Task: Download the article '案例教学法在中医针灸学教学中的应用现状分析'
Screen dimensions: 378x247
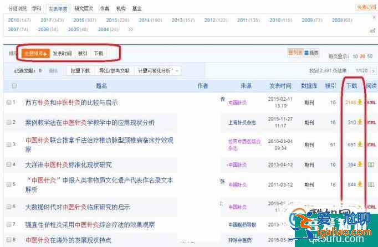Action: [x=360, y=122]
